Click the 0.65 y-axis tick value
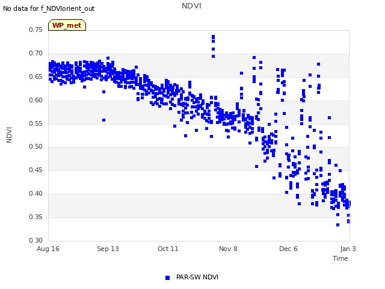Screen dimensions: 385x289 pyautogui.click(x=36, y=76)
